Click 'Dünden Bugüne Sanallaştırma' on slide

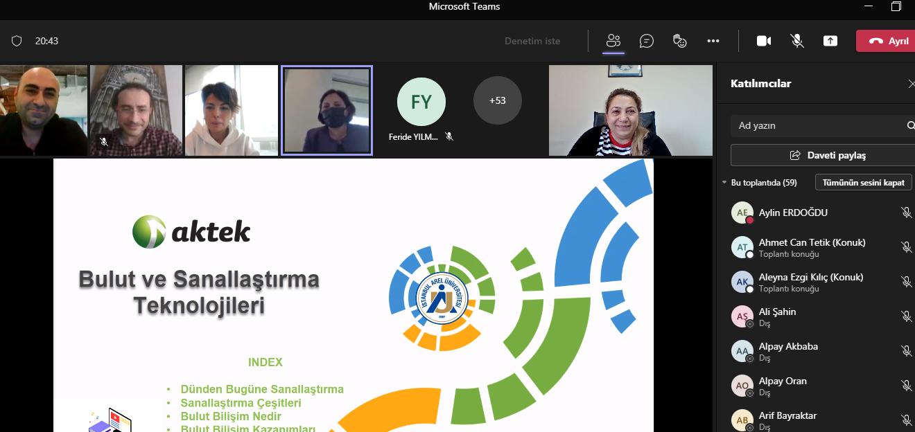click(262, 389)
